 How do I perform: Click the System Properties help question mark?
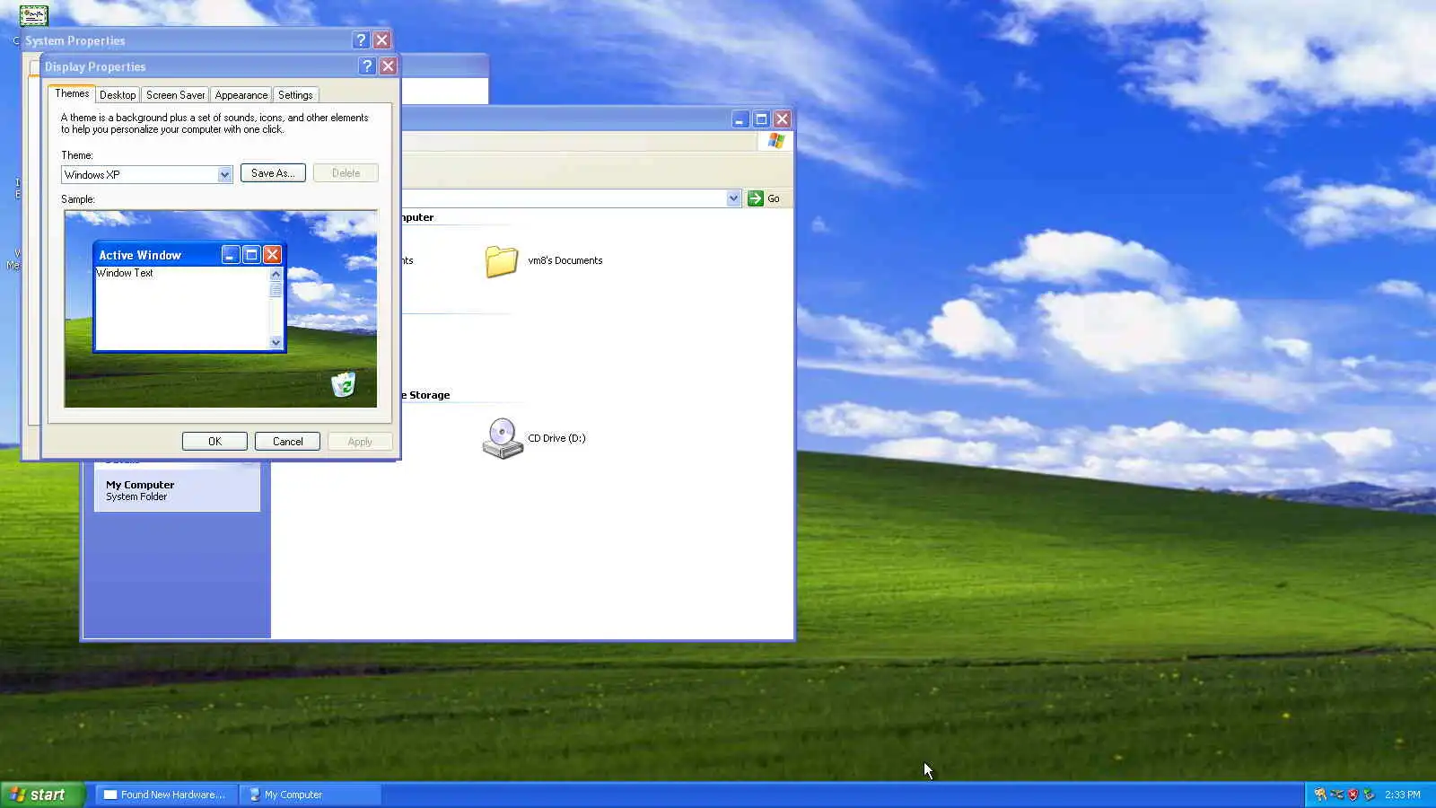click(361, 40)
